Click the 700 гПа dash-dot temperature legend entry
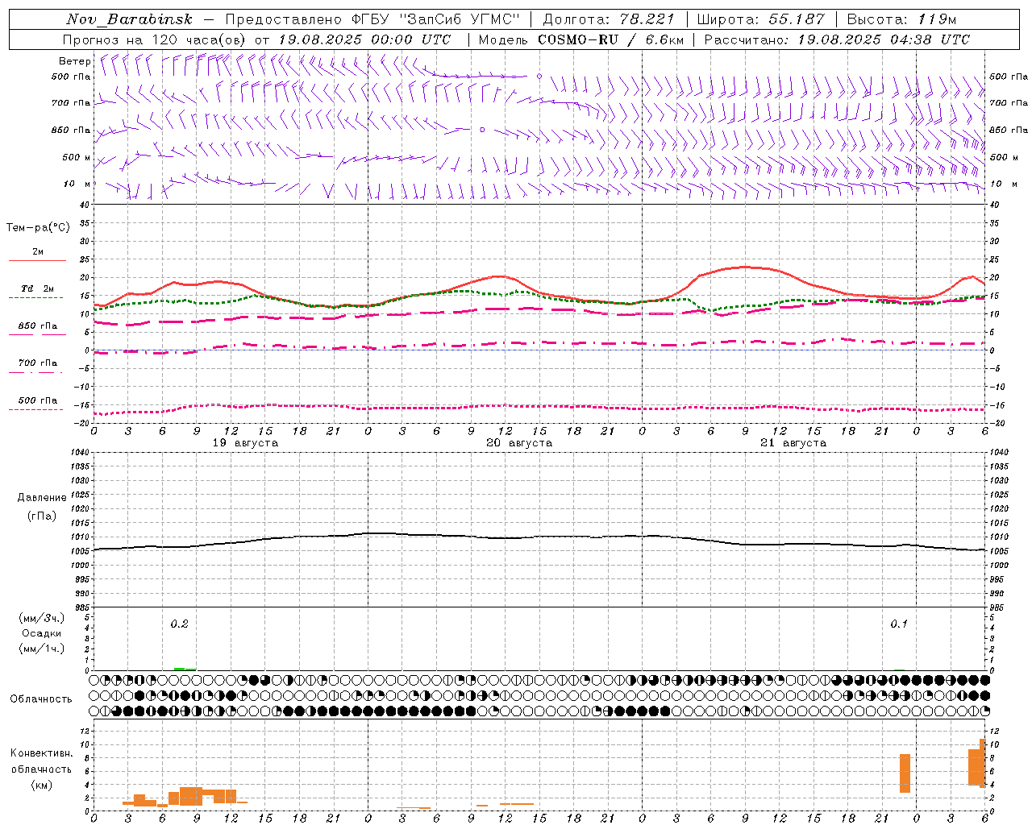 (x=37, y=366)
